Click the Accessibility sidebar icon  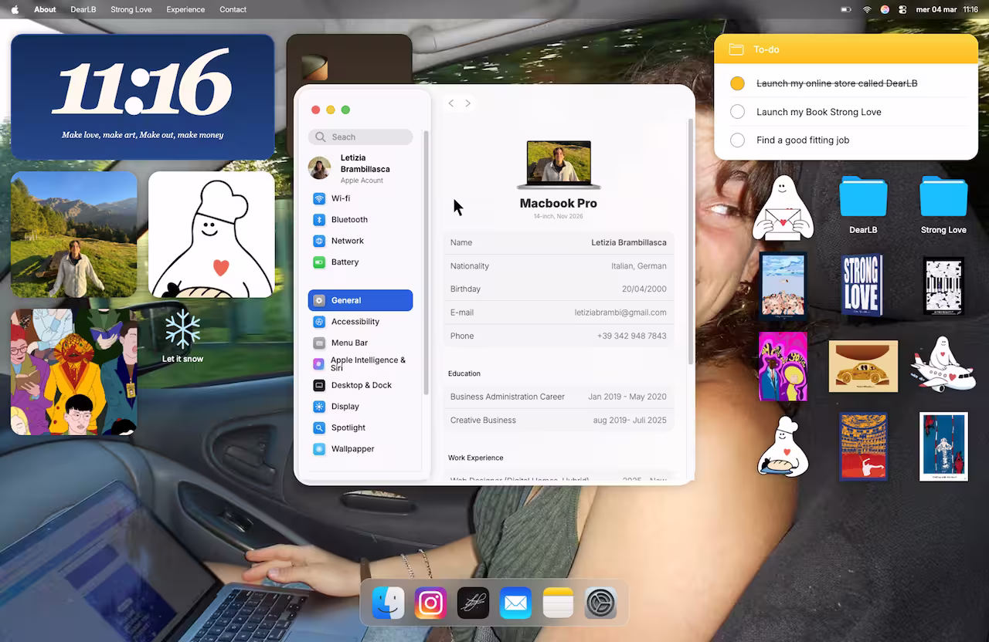pos(319,322)
